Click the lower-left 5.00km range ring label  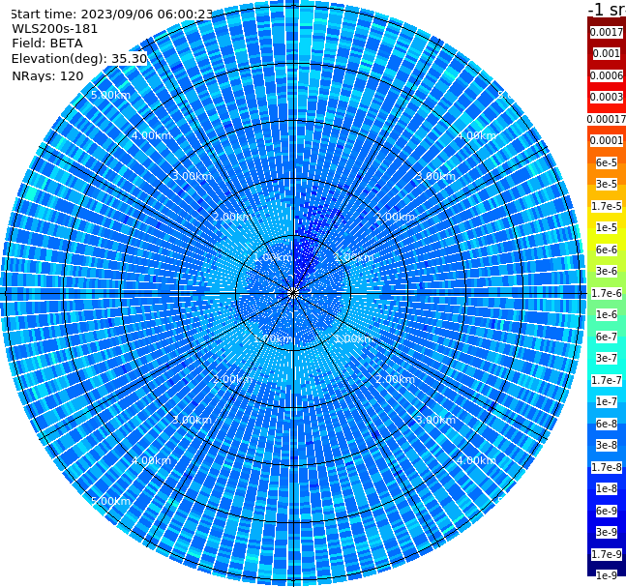110,501
